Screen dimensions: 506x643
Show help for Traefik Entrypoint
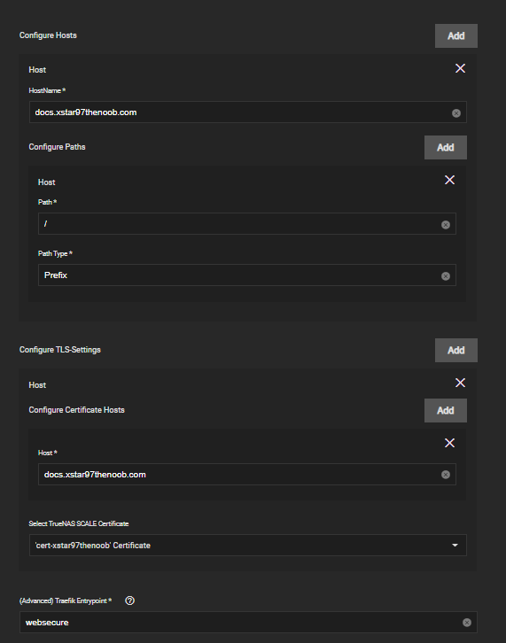click(129, 600)
